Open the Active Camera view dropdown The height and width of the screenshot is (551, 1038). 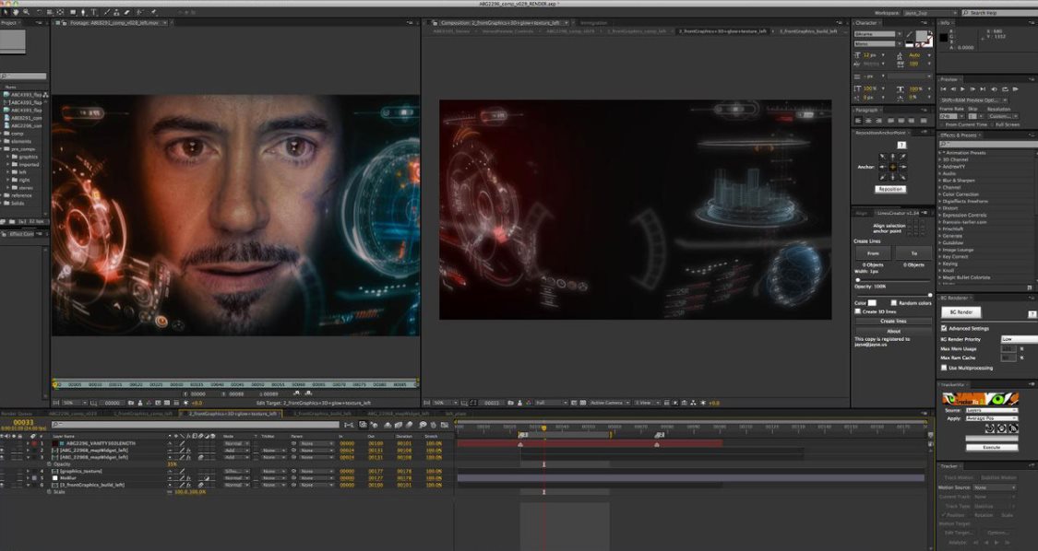[607, 402]
